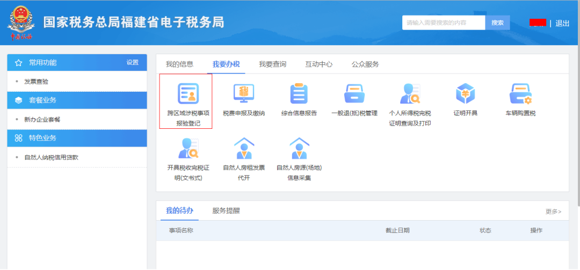Open 车辆购置税 icon
The height and width of the screenshot is (270, 580).
(520, 93)
